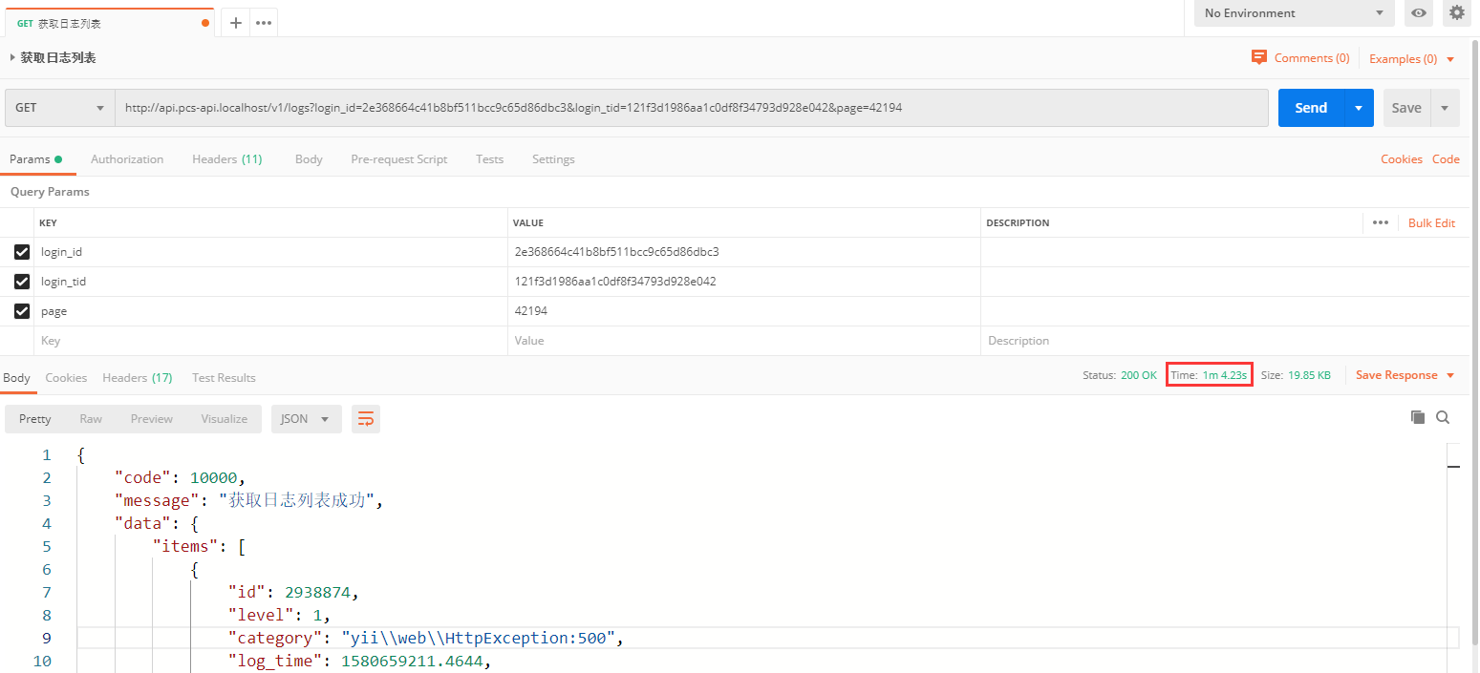This screenshot has width=1480, height=673.
Task: Click the three-dot tab options icon
Action: tap(264, 23)
